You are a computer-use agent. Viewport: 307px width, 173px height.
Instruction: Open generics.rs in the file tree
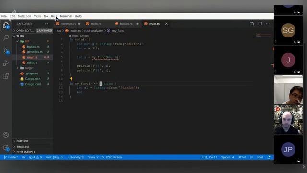point(33,52)
